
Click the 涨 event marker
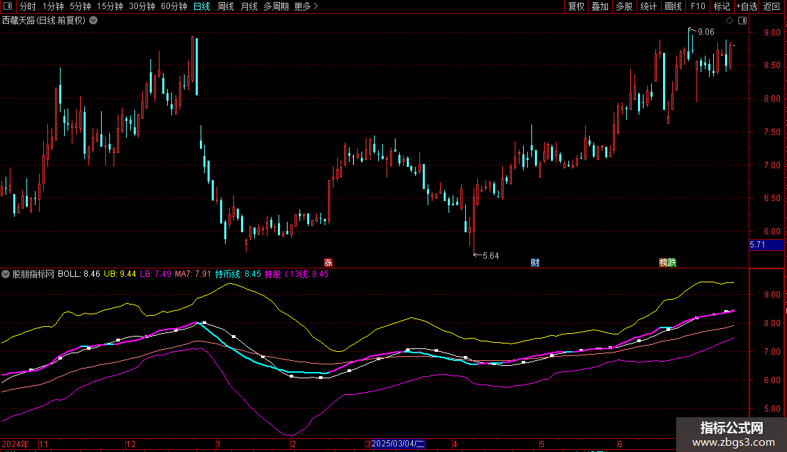[x=328, y=263]
